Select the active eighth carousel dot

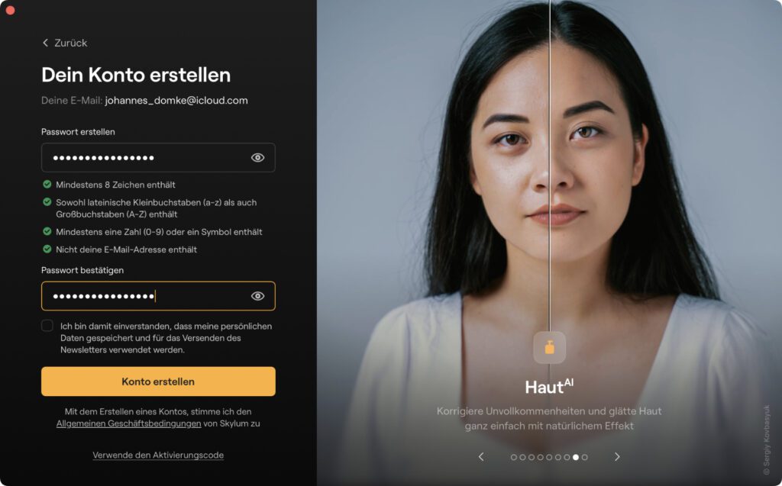point(576,457)
